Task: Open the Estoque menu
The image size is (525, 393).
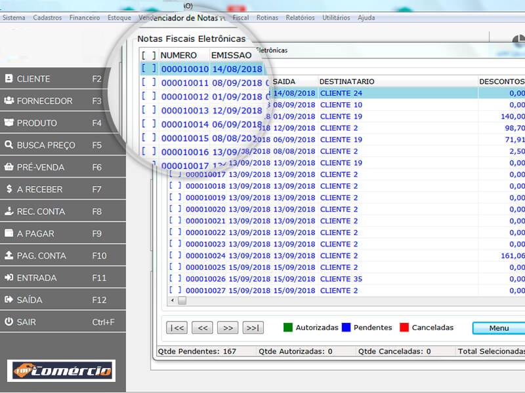Action: 119,18
